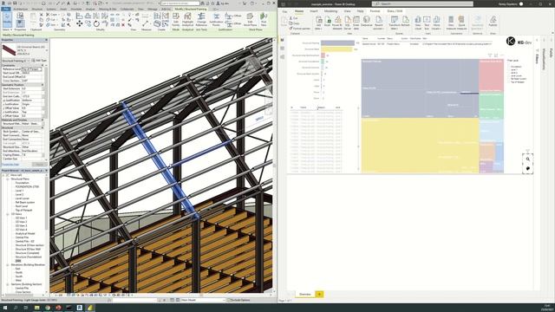The width and height of the screenshot is (555, 312).
Task: Open the Insert tab in Power BI
Action: [x=314, y=11]
